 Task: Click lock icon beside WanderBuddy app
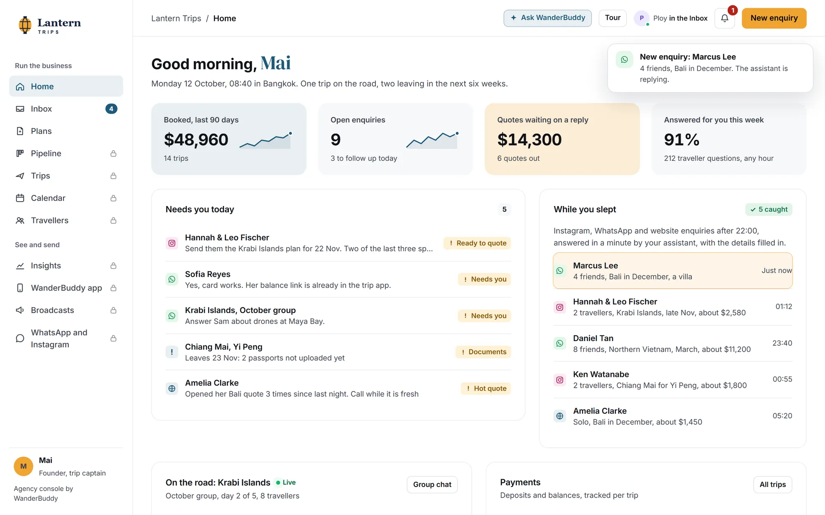point(113,288)
